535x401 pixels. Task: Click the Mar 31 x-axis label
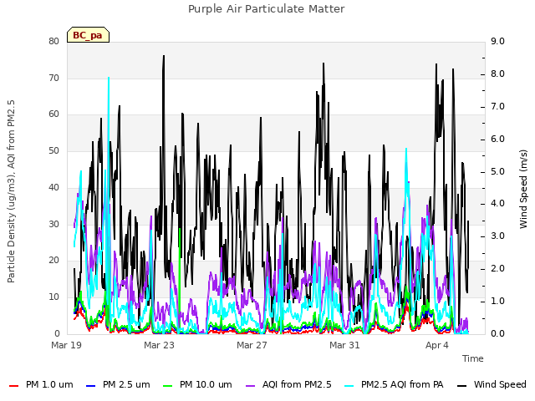pos(344,345)
